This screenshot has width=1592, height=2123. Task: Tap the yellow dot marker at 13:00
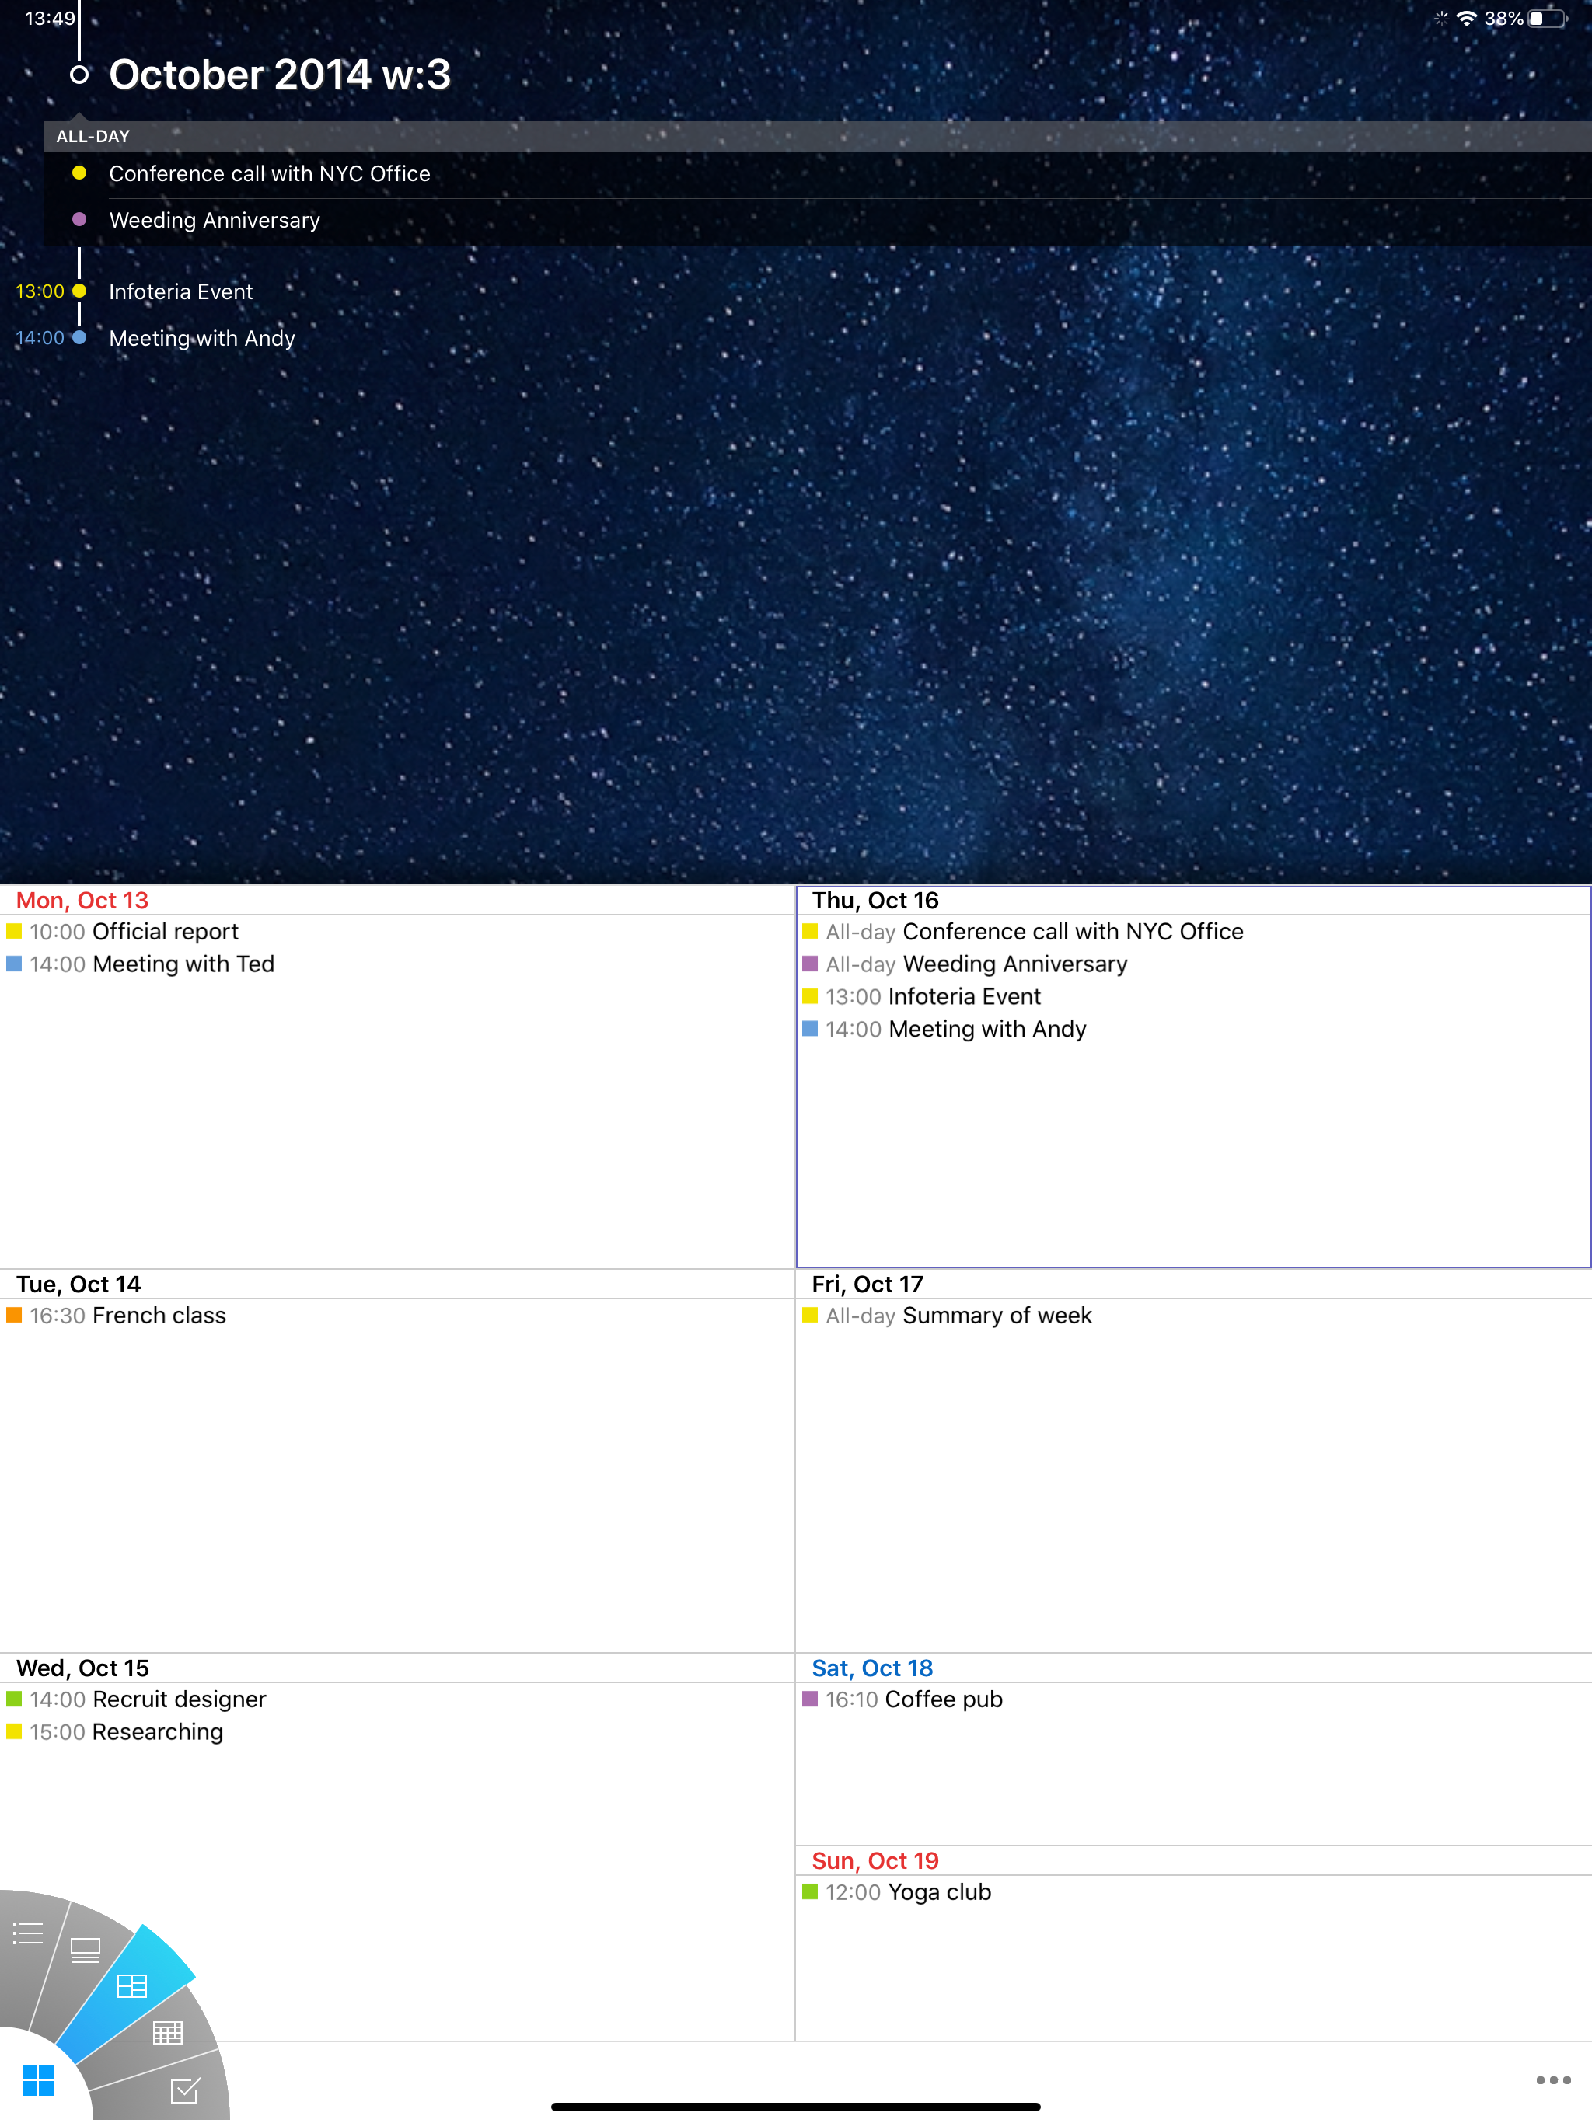point(80,291)
